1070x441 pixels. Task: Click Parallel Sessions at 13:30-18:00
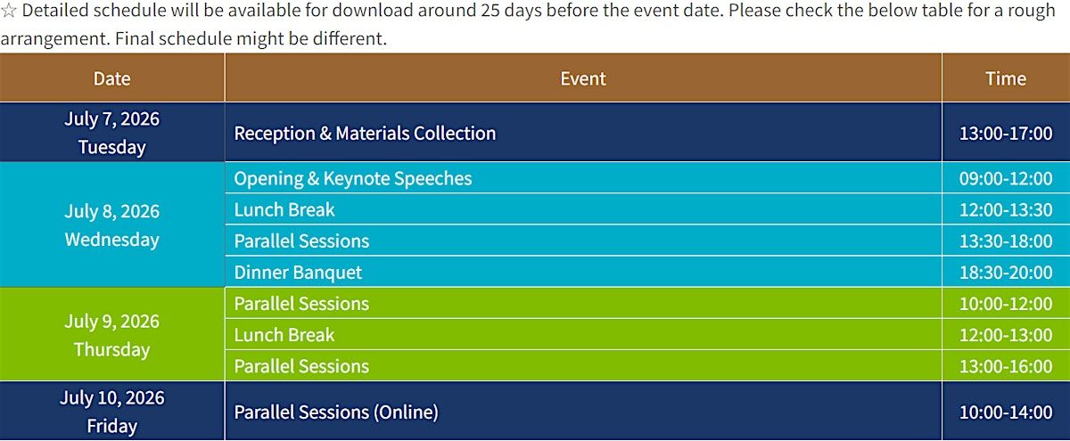pos(301,241)
